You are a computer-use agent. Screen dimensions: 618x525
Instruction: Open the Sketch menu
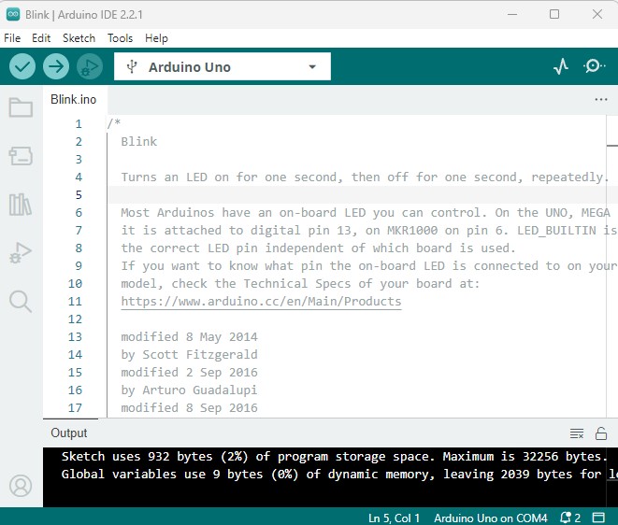coord(79,38)
